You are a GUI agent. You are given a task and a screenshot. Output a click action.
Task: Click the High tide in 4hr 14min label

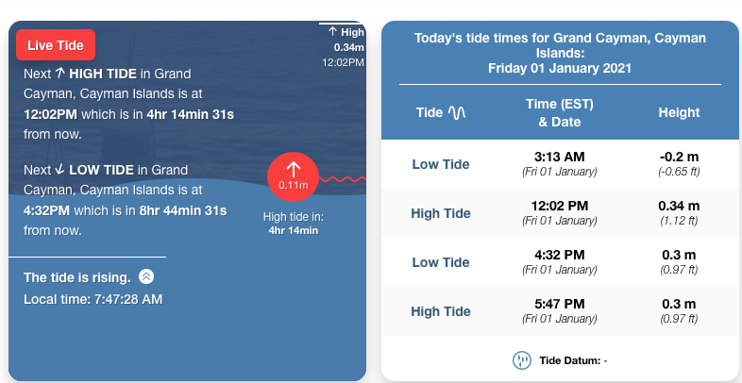pyautogui.click(x=293, y=223)
